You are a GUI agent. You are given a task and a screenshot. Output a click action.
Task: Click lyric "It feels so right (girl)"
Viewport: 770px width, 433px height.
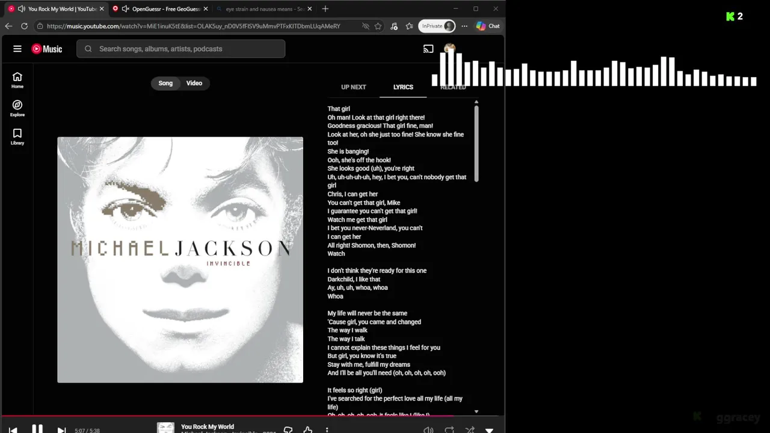pyautogui.click(x=355, y=390)
